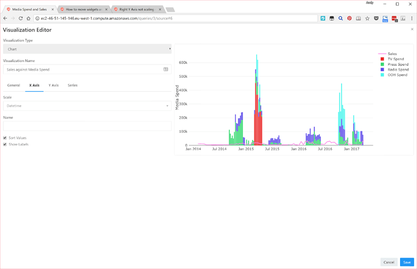Click the '600k' y-axis label
This screenshot has height=269, width=417.
pyautogui.click(x=183, y=63)
